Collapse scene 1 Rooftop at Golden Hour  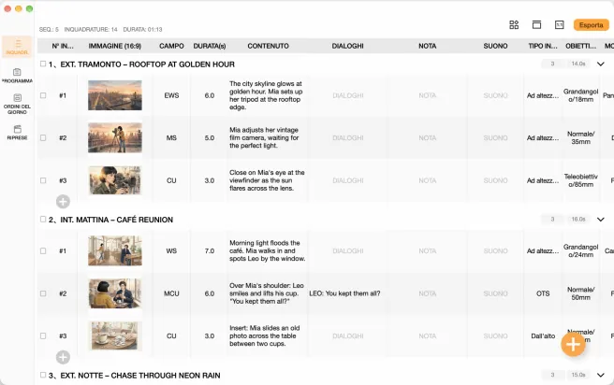[x=600, y=64]
